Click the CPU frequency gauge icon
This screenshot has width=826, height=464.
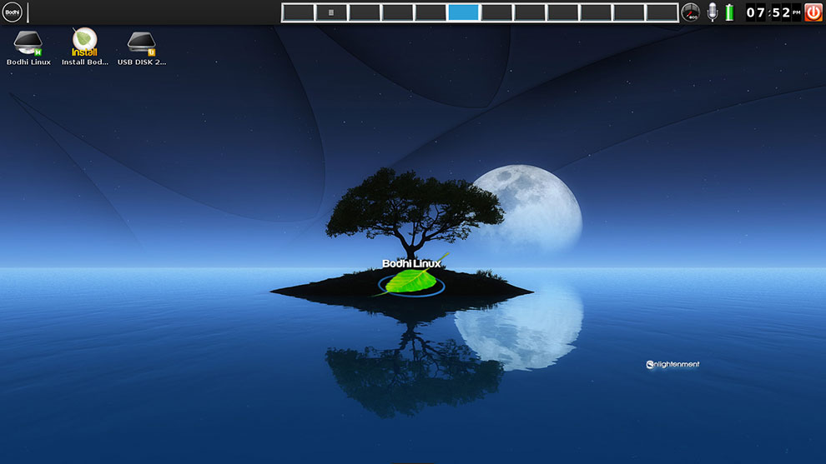(x=690, y=12)
